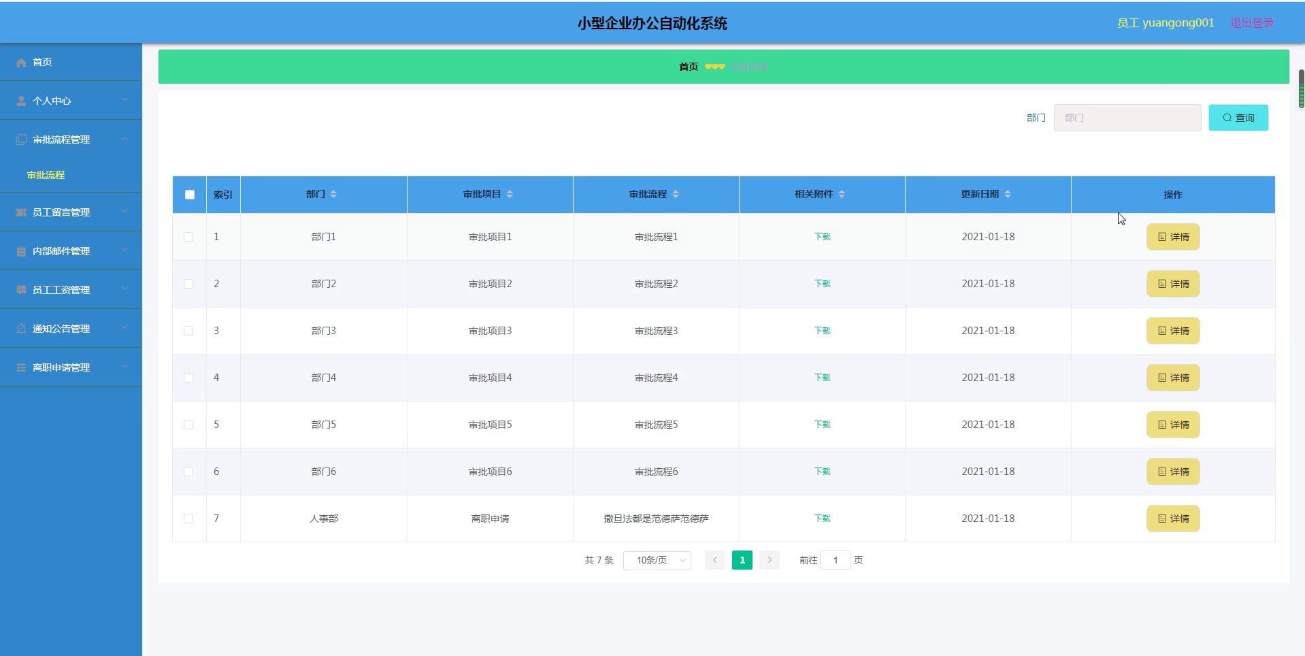Open the 10条/页 page size dropdown
The width and height of the screenshot is (1305, 656).
point(657,561)
